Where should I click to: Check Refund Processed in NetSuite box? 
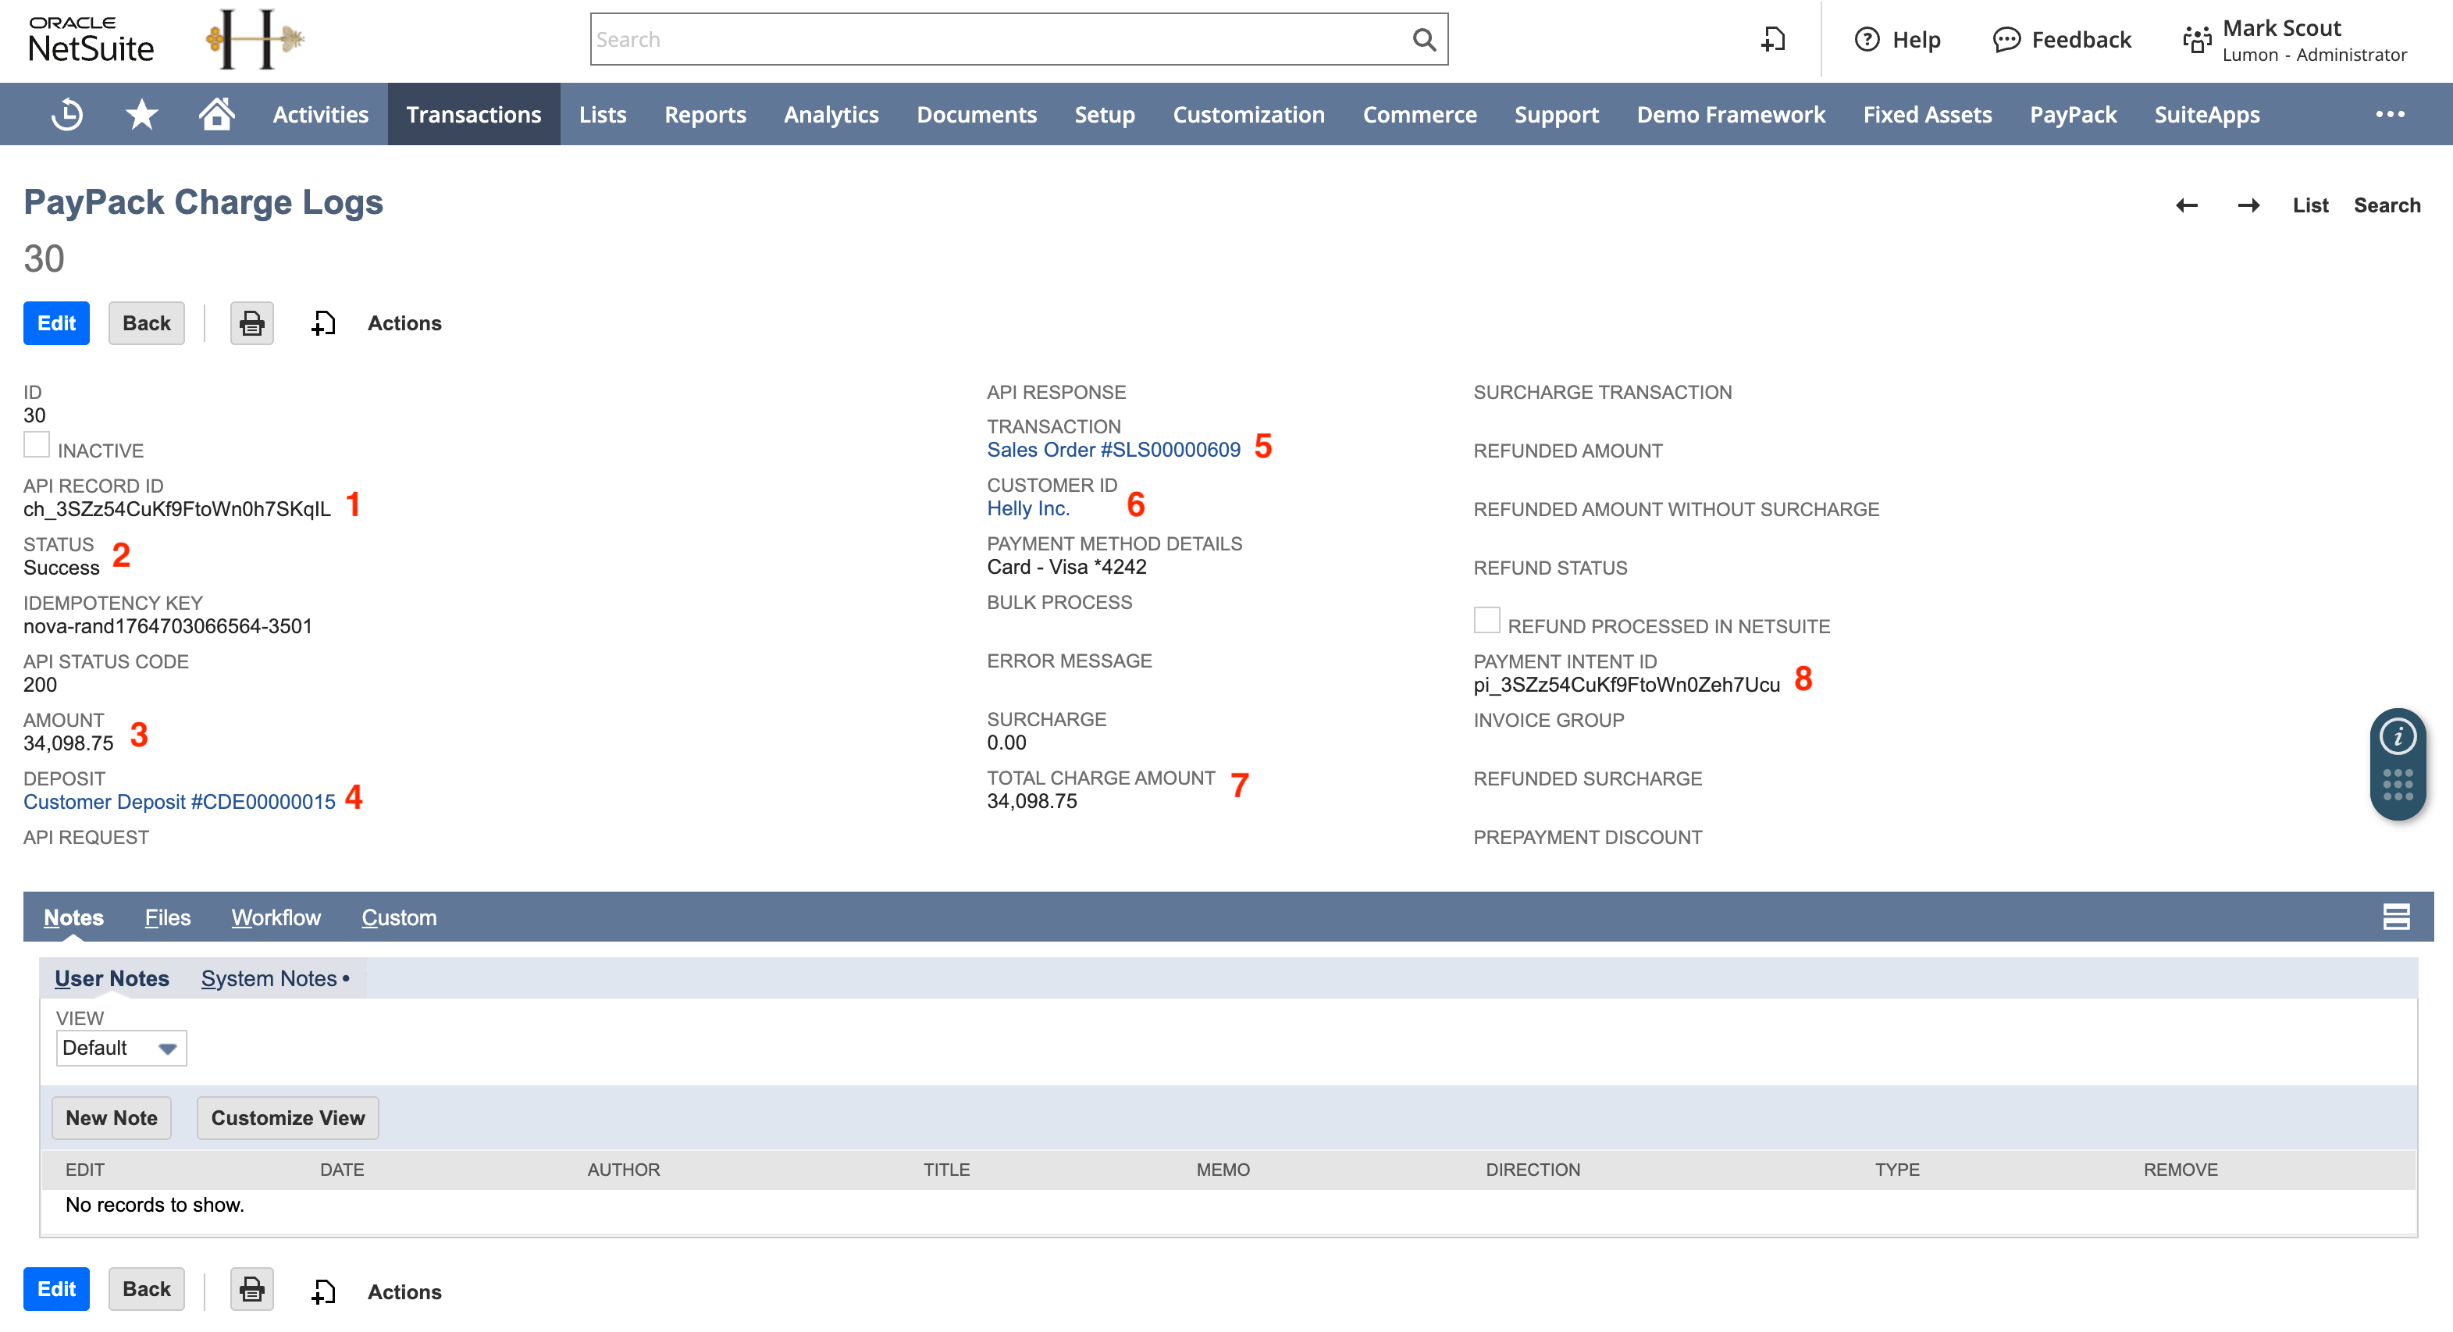(1486, 620)
